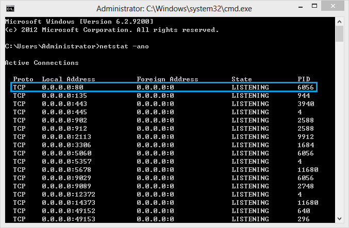
Task: Click the 'State' column header
Action: point(242,79)
